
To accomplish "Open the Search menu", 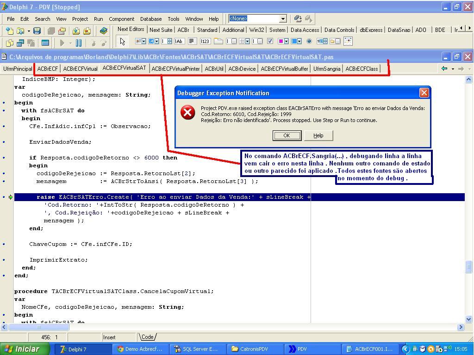I will pyautogui.click(x=42, y=18).
